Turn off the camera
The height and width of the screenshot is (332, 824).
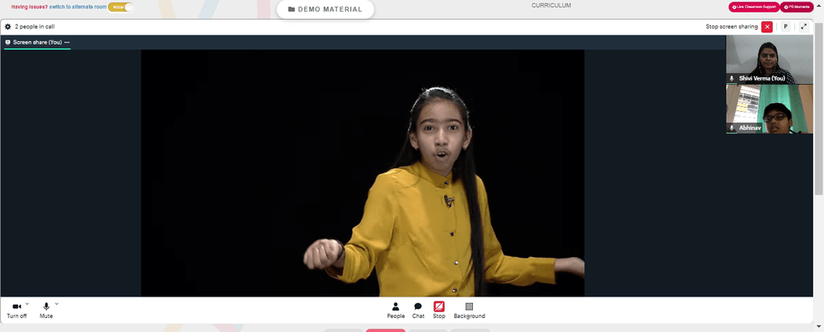coord(16,310)
